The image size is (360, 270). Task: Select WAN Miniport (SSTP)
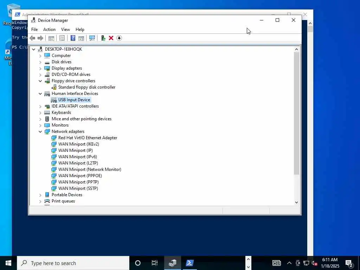[78, 188]
